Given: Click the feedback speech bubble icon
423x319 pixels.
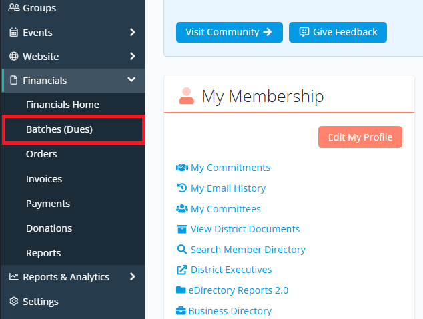Looking at the screenshot, I should click(x=304, y=32).
